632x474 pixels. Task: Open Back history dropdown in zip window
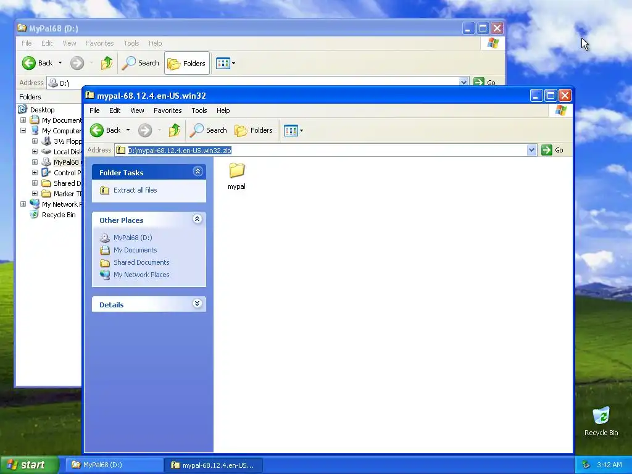click(x=128, y=130)
